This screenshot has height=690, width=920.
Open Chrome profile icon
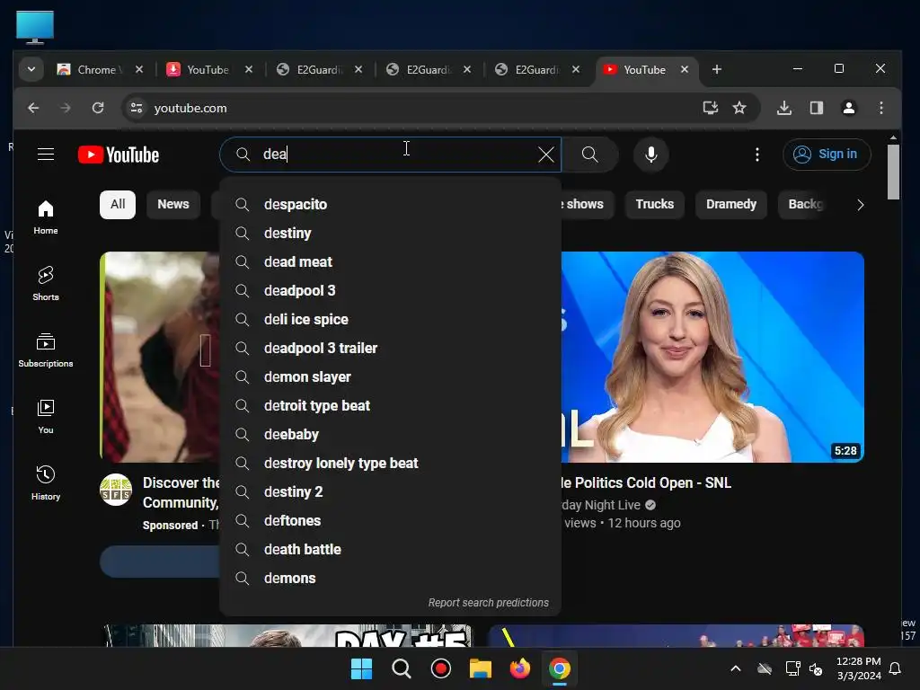point(848,108)
